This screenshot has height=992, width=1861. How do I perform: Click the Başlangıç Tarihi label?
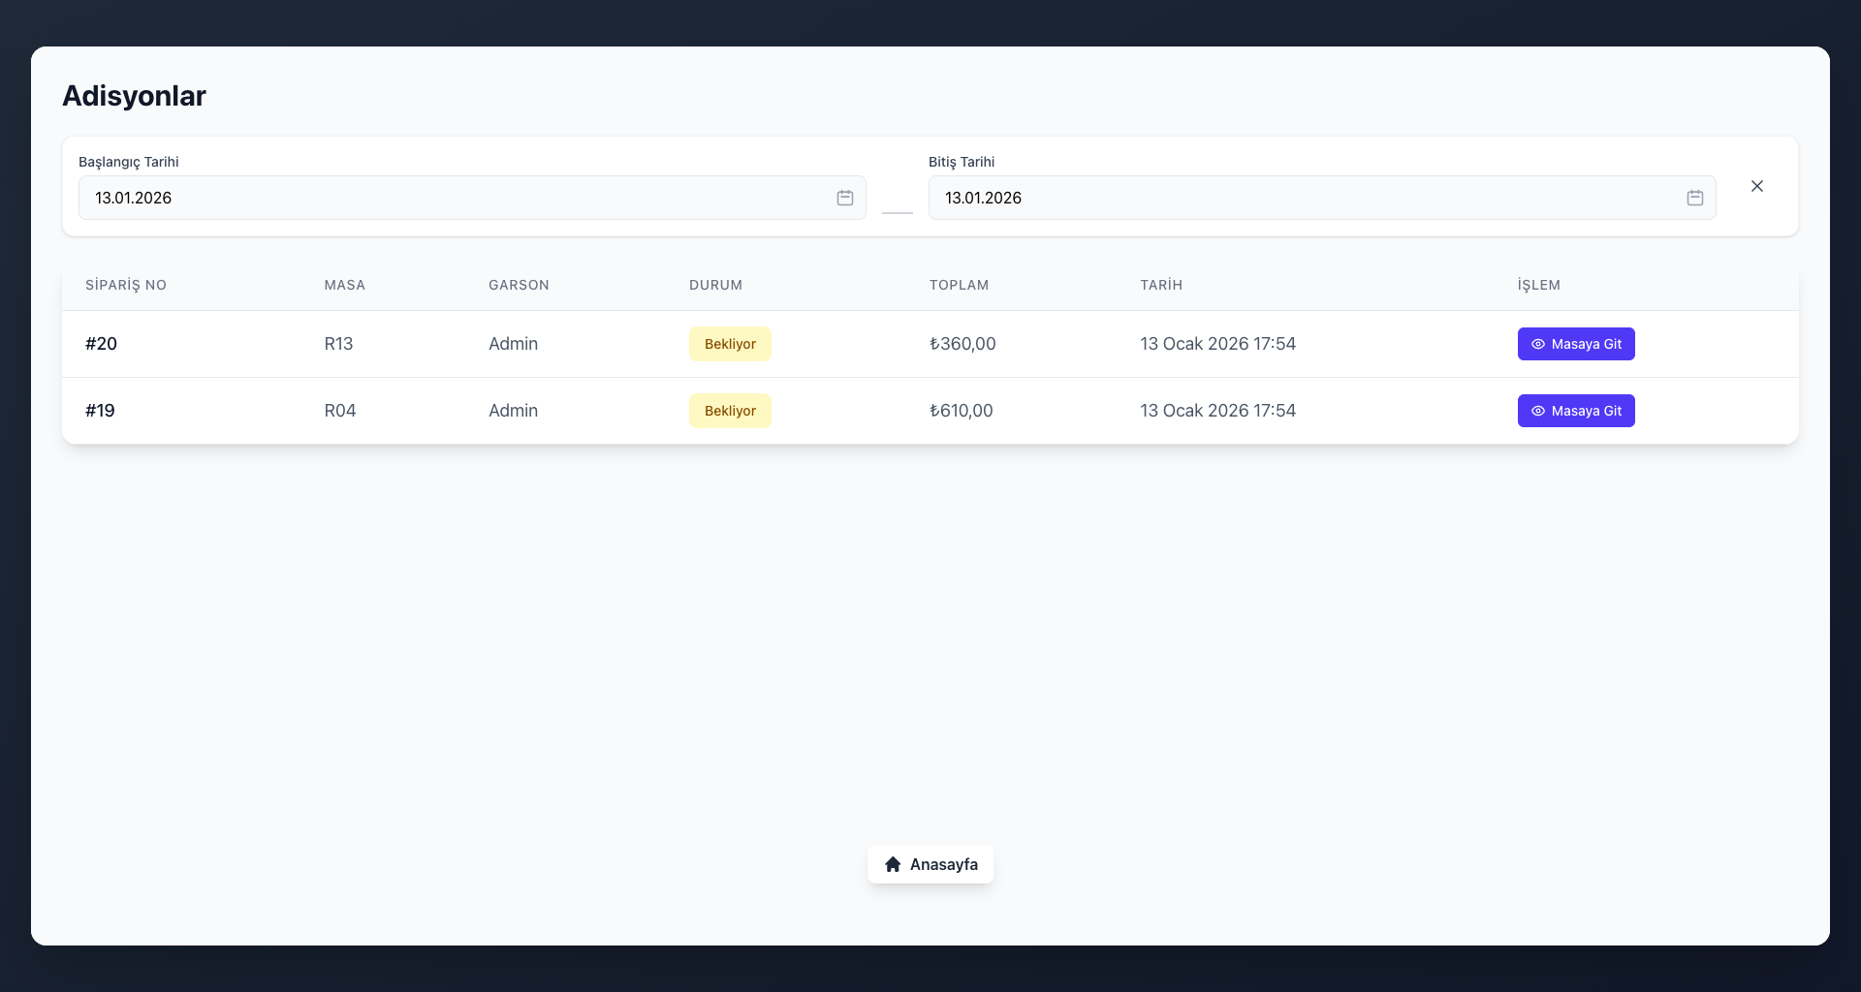click(128, 162)
